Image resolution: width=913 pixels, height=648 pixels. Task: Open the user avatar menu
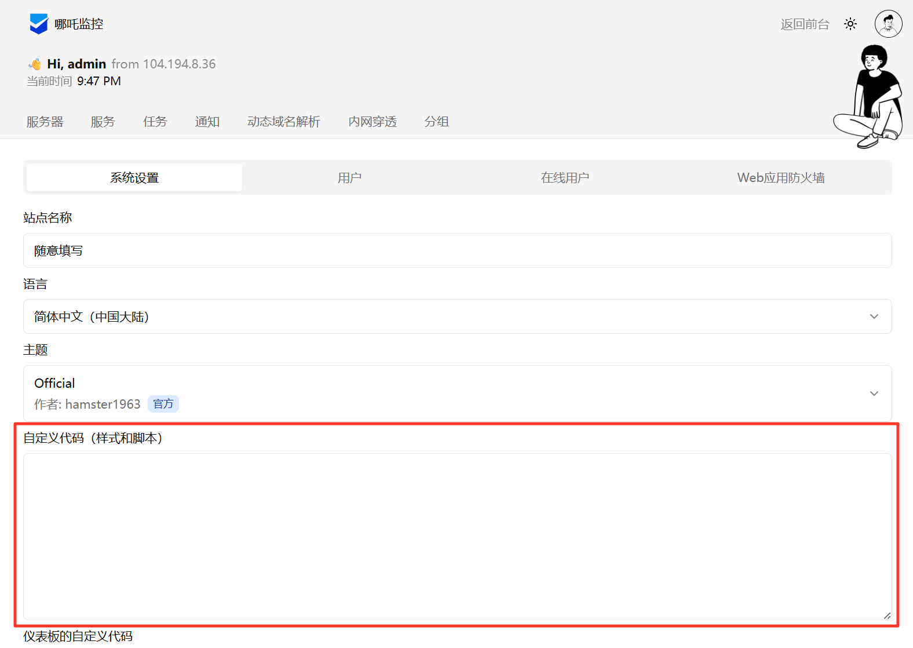pos(888,24)
